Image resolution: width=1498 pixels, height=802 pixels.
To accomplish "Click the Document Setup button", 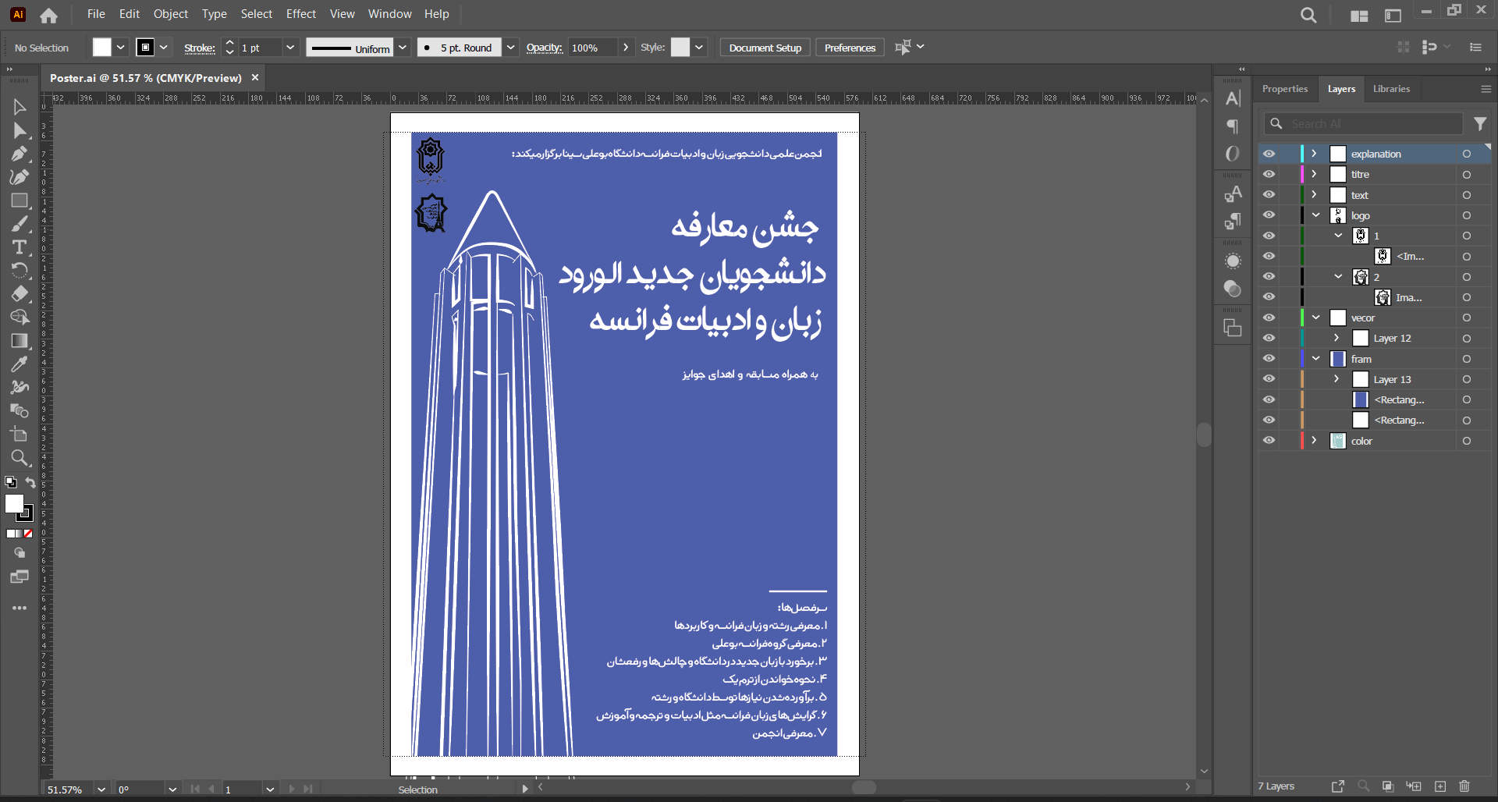I will pos(765,48).
